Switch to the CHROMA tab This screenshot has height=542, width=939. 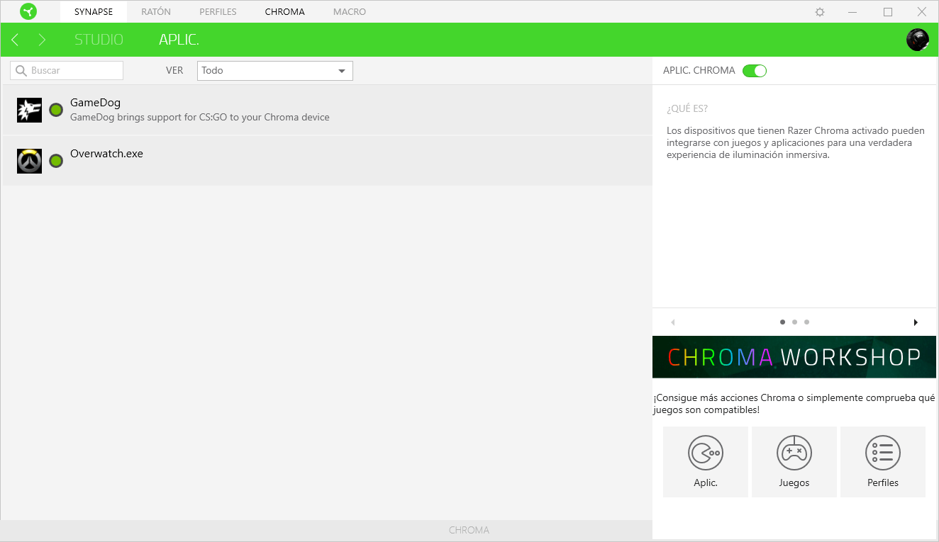pyautogui.click(x=284, y=12)
